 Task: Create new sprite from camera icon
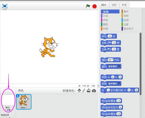[94, 91]
